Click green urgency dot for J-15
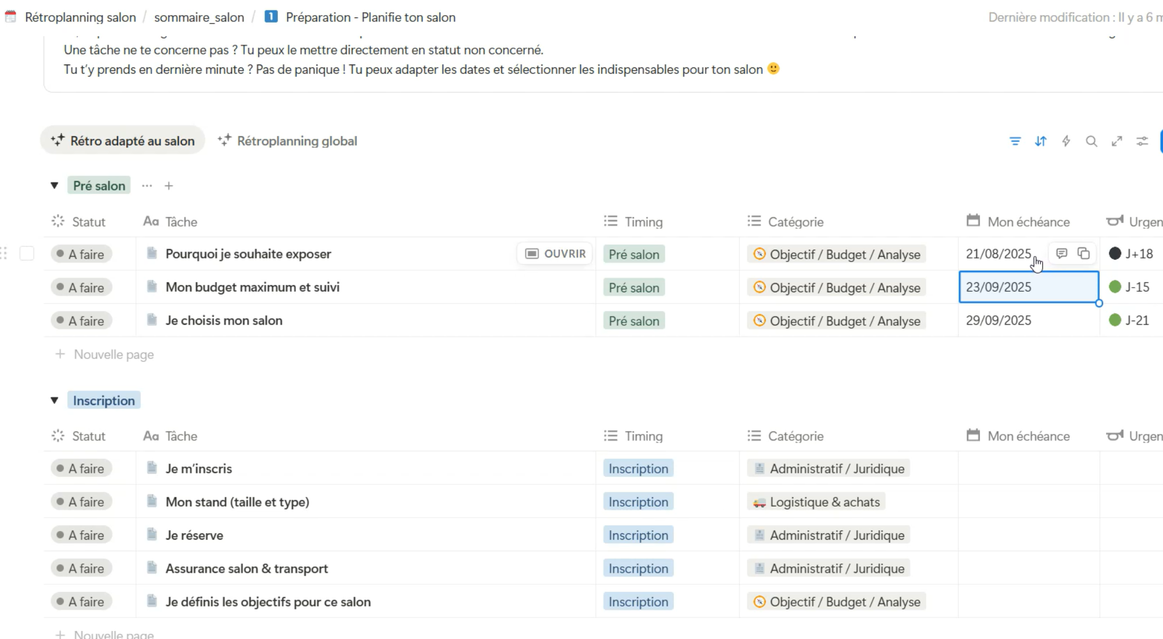The image size is (1163, 639). [1115, 287]
